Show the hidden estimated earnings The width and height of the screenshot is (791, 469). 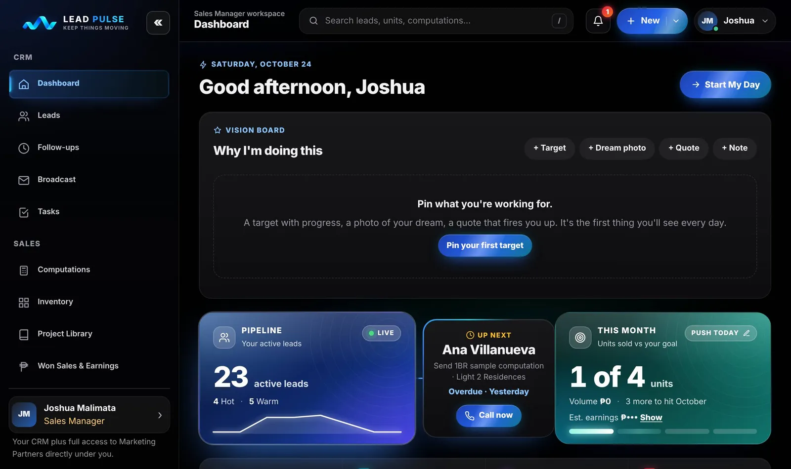click(651, 418)
